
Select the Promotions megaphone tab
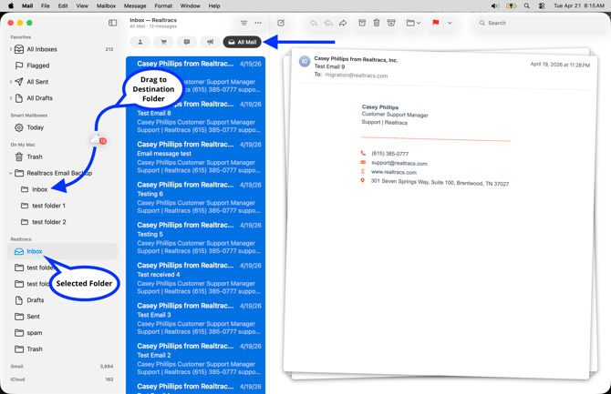click(x=210, y=42)
